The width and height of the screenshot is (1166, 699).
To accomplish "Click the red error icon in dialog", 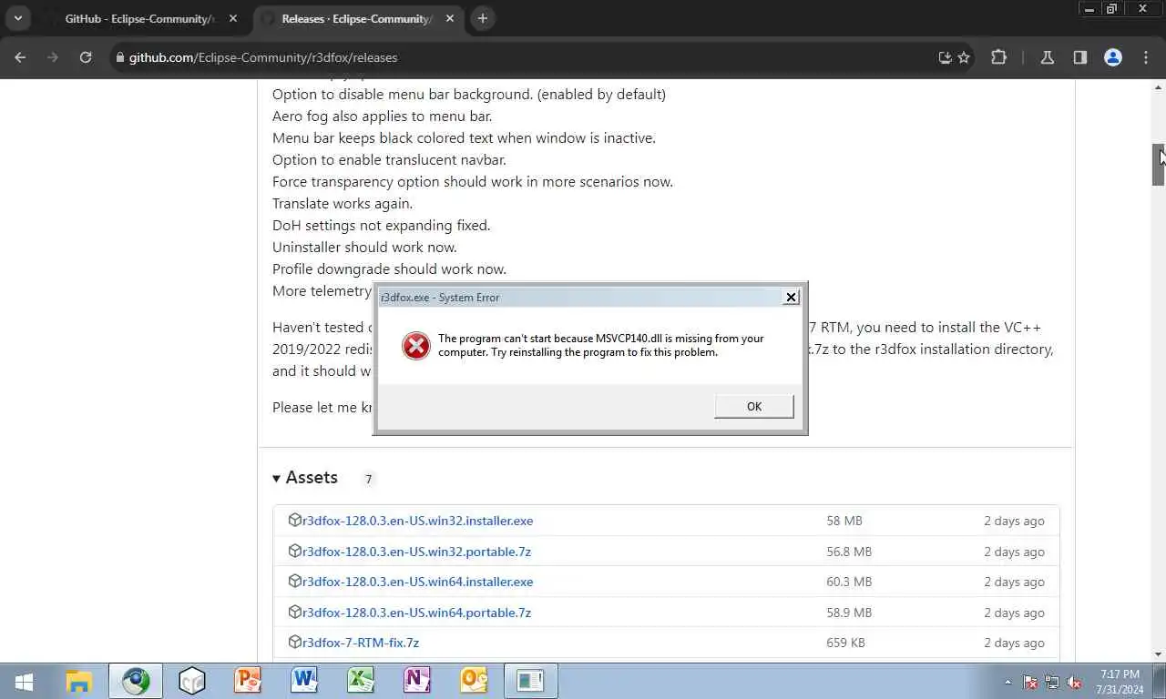I will tap(415, 345).
